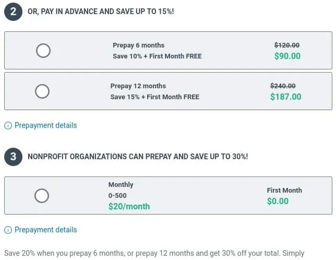Screen dimensions: 336x260
Task: Click the struck-through $240.00 price
Action: coord(283,86)
